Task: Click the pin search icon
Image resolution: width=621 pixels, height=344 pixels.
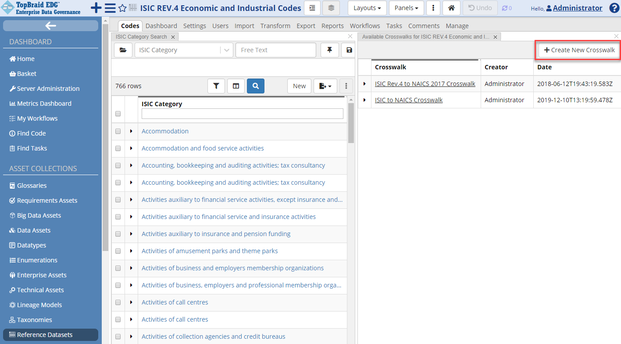Action: tap(329, 50)
